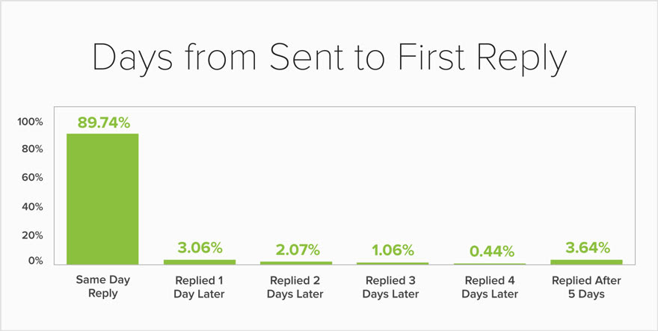Image resolution: width=658 pixels, height=331 pixels.
Task: Click the 89.74% value label
Action: [x=102, y=123]
